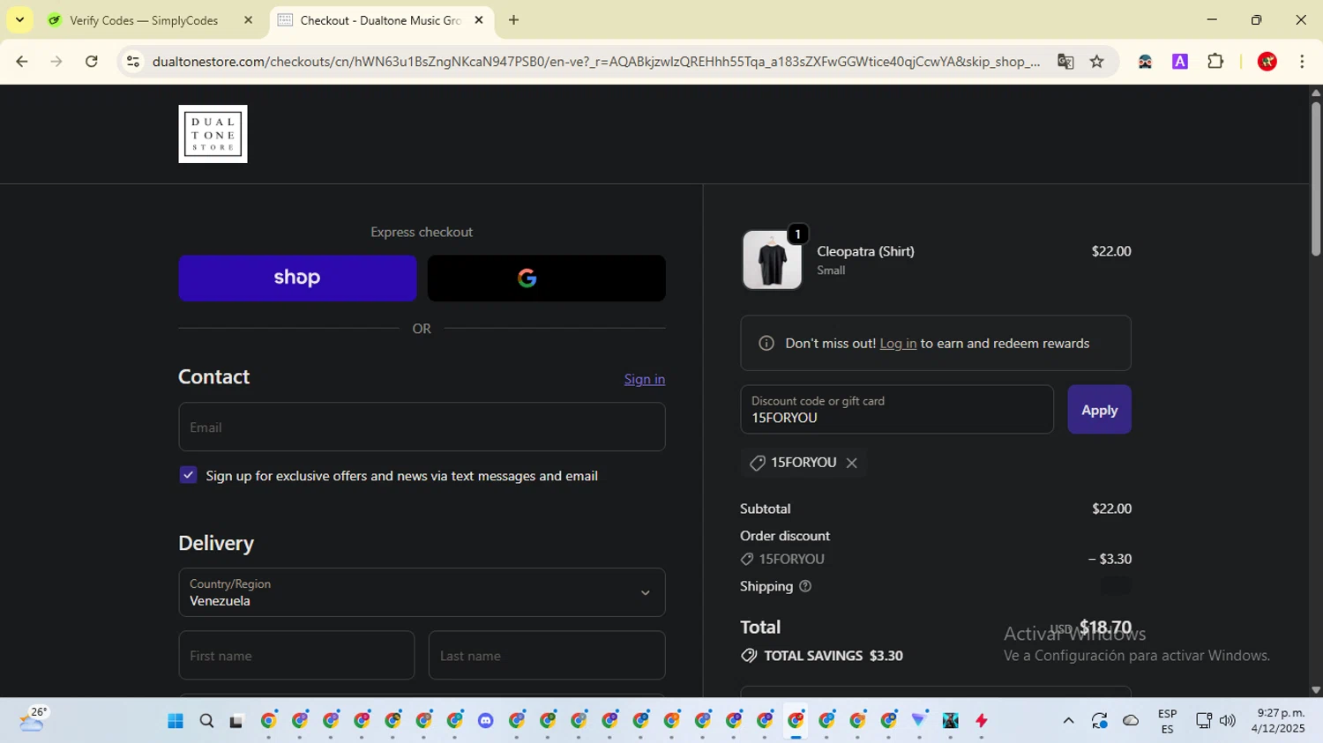Open the Chrome profile avatar
The height and width of the screenshot is (743, 1323).
pos(1267,62)
